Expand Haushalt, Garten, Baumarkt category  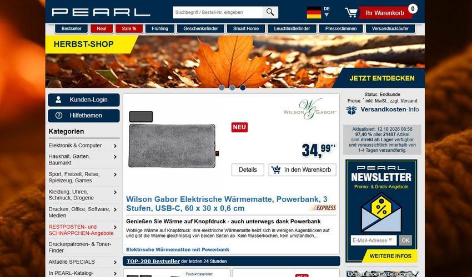(x=116, y=157)
